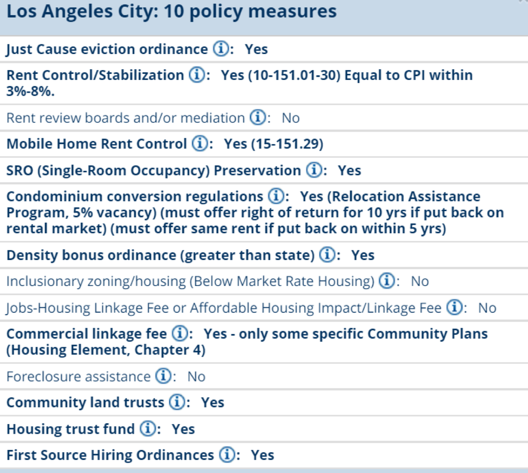Open Community land trusts info icon
The height and width of the screenshot is (473, 528).
click(177, 402)
